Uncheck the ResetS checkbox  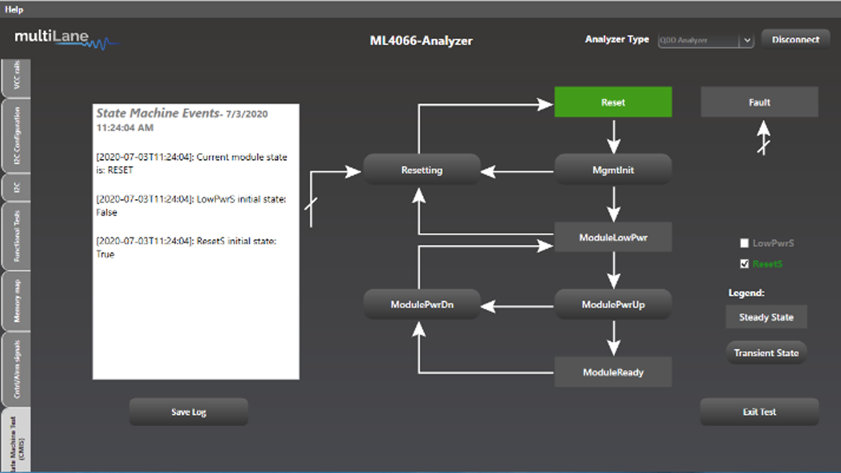(x=744, y=264)
